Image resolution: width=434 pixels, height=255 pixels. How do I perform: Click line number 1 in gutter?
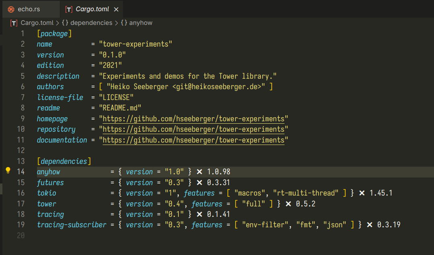pyautogui.click(x=23, y=34)
